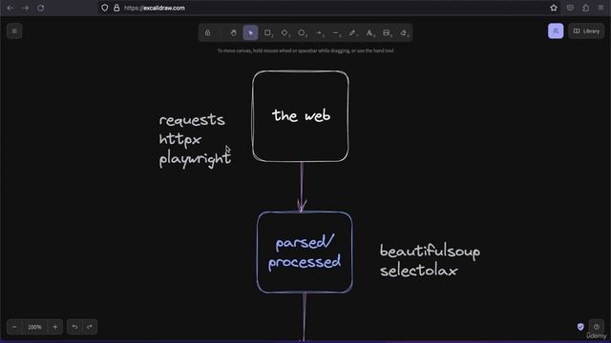Screen dimensions: 611x343
Task: Select the Eraser tool
Action: click(404, 33)
